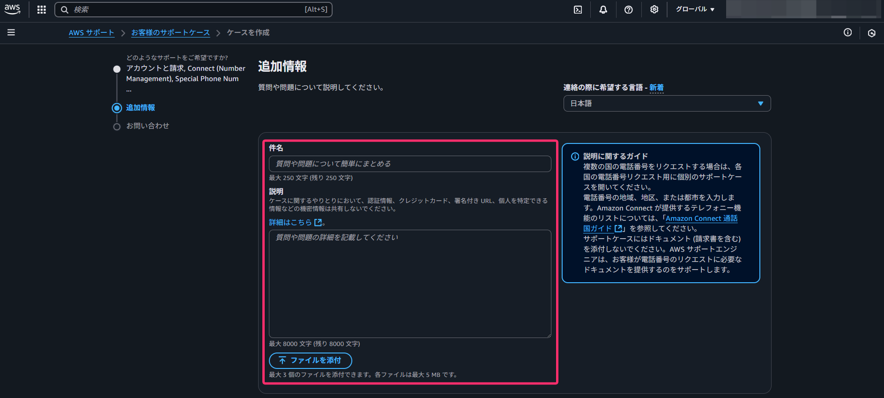Click the search magnifier icon

tap(65, 9)
